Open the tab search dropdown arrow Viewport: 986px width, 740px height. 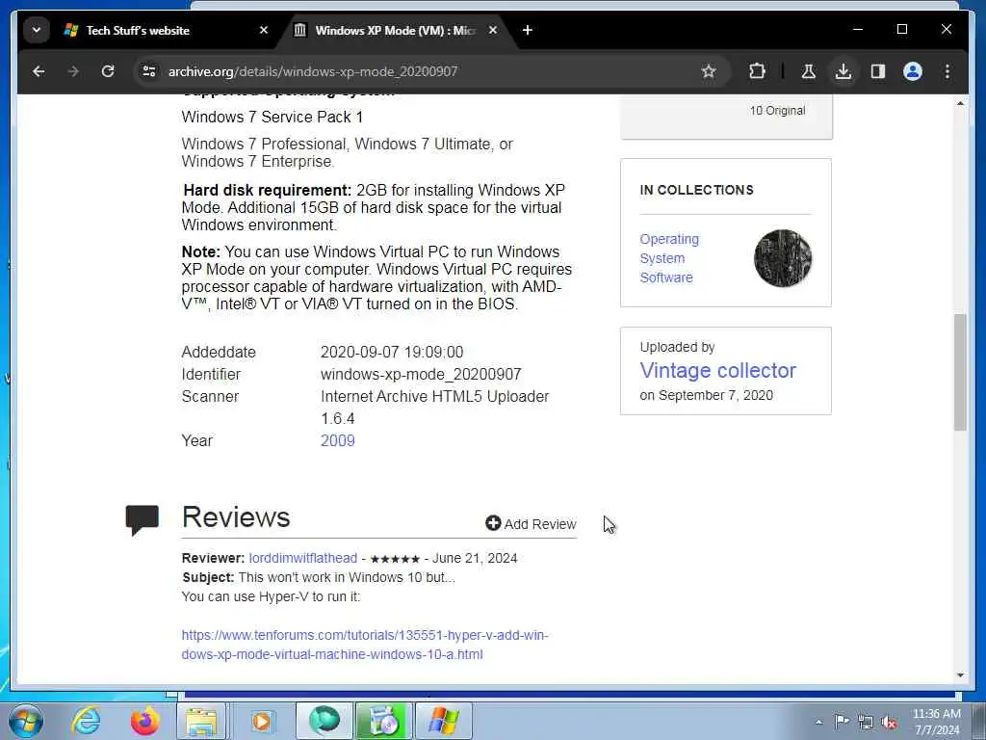coord(37,30)
